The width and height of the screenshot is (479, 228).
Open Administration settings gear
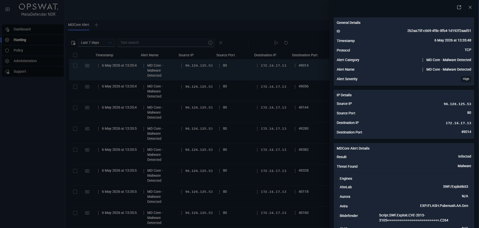coord(7,61)
